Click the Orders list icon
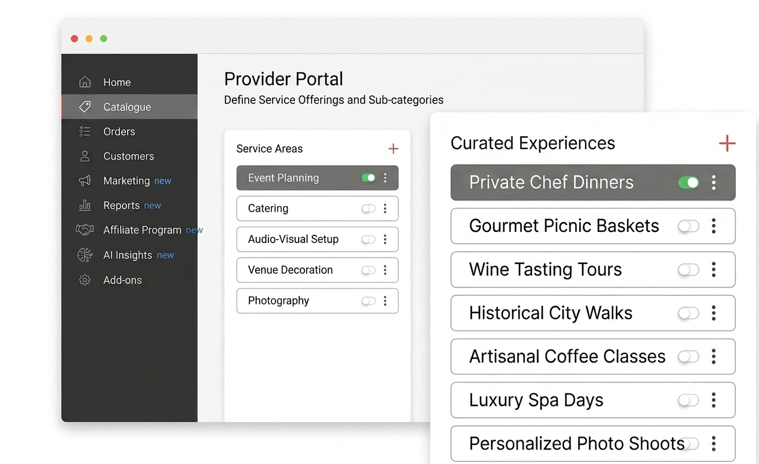This screenshot has height=464, width=759. (85, 132)
